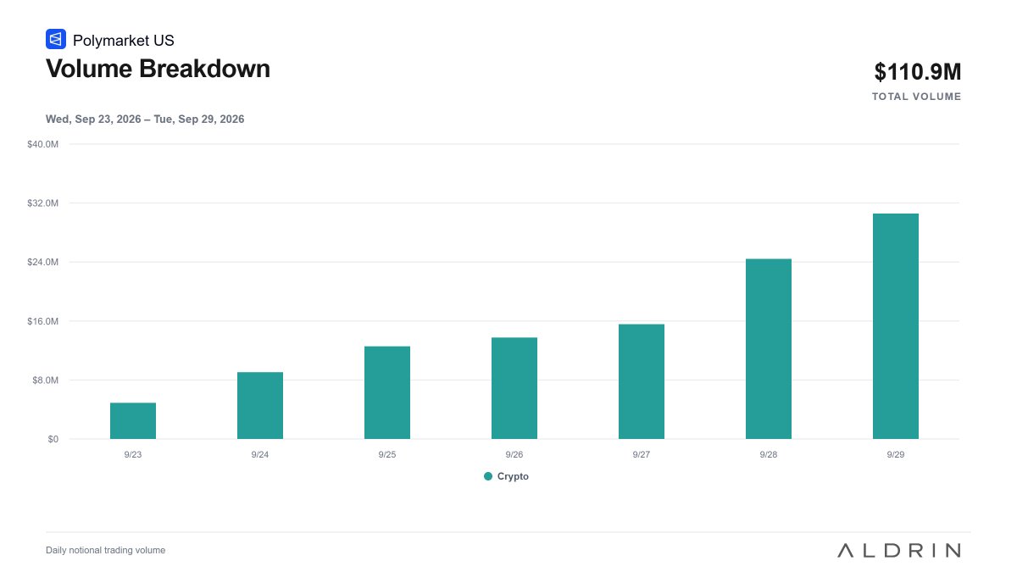Click the Sep 23 – Sep 29 date range

[145, 119]
